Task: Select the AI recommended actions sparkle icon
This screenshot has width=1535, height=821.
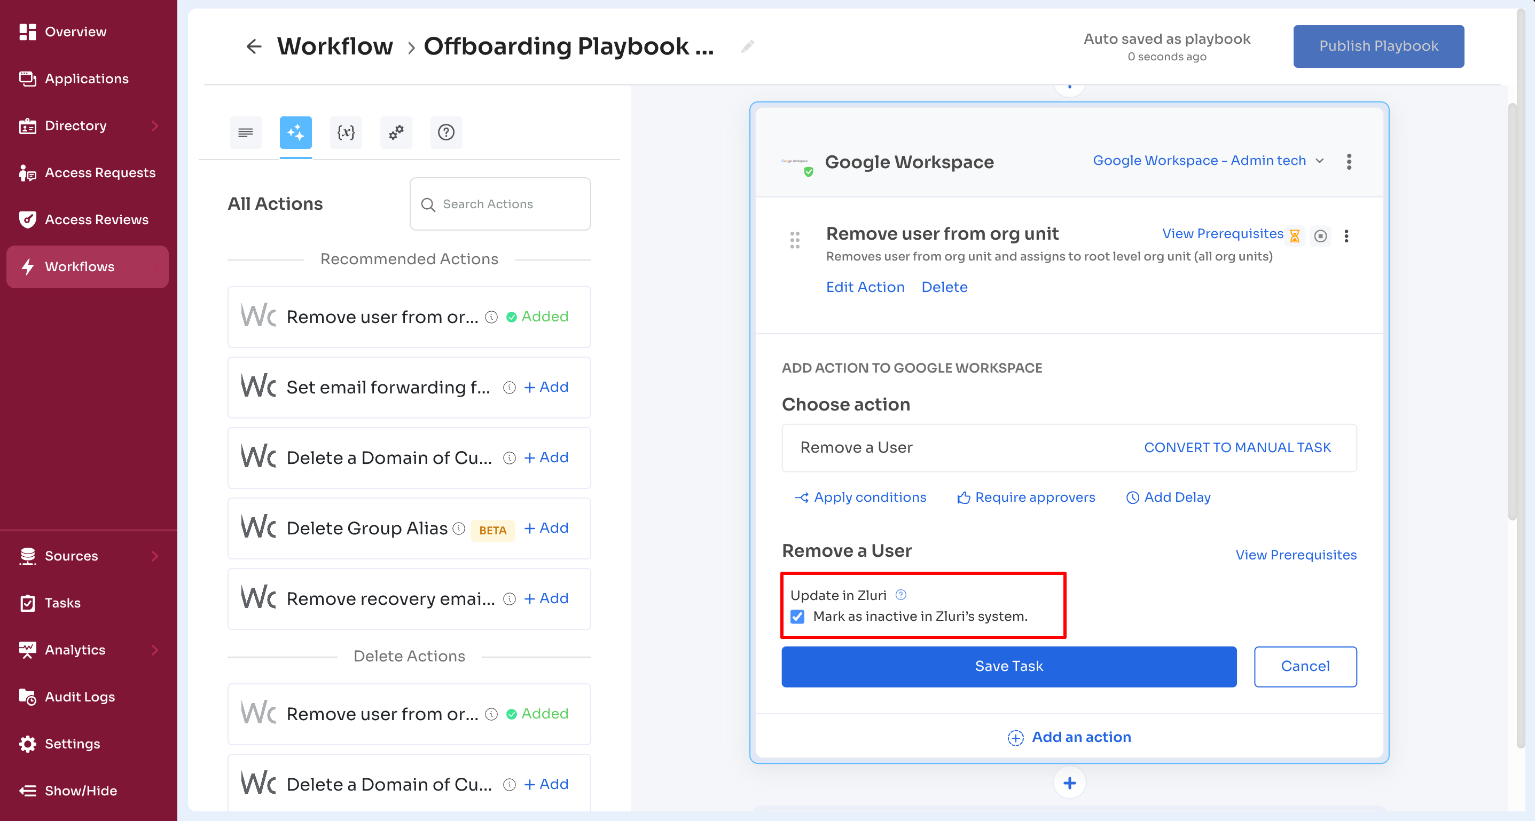Action: (295, 133)
